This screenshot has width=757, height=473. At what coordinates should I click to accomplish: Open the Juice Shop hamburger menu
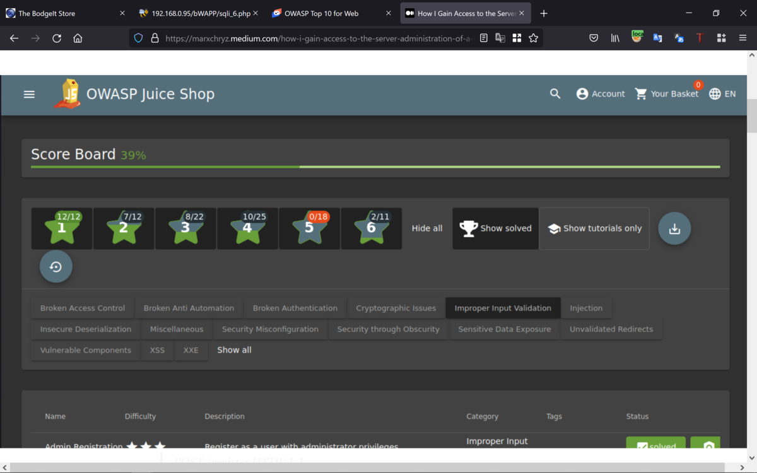pyautogui.click(x=29, y=94)
